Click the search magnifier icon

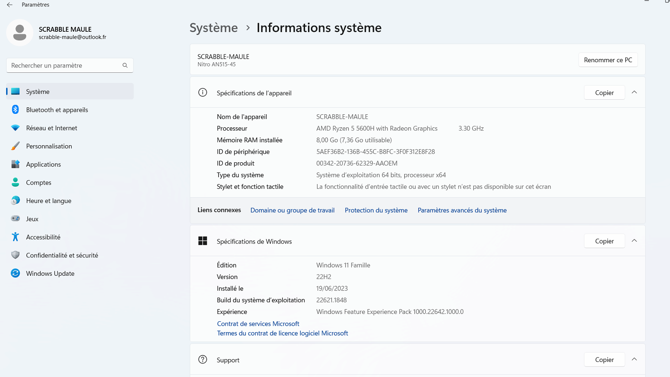point(125,65)
